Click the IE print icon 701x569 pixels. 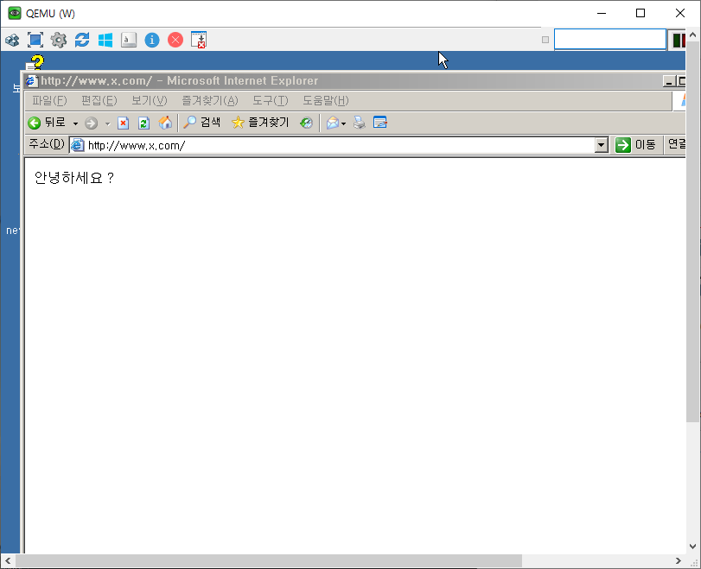click(x=359, y=123)
